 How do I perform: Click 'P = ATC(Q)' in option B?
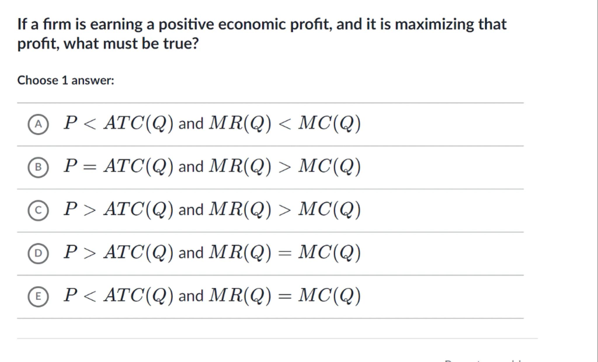tap(118, 166)
